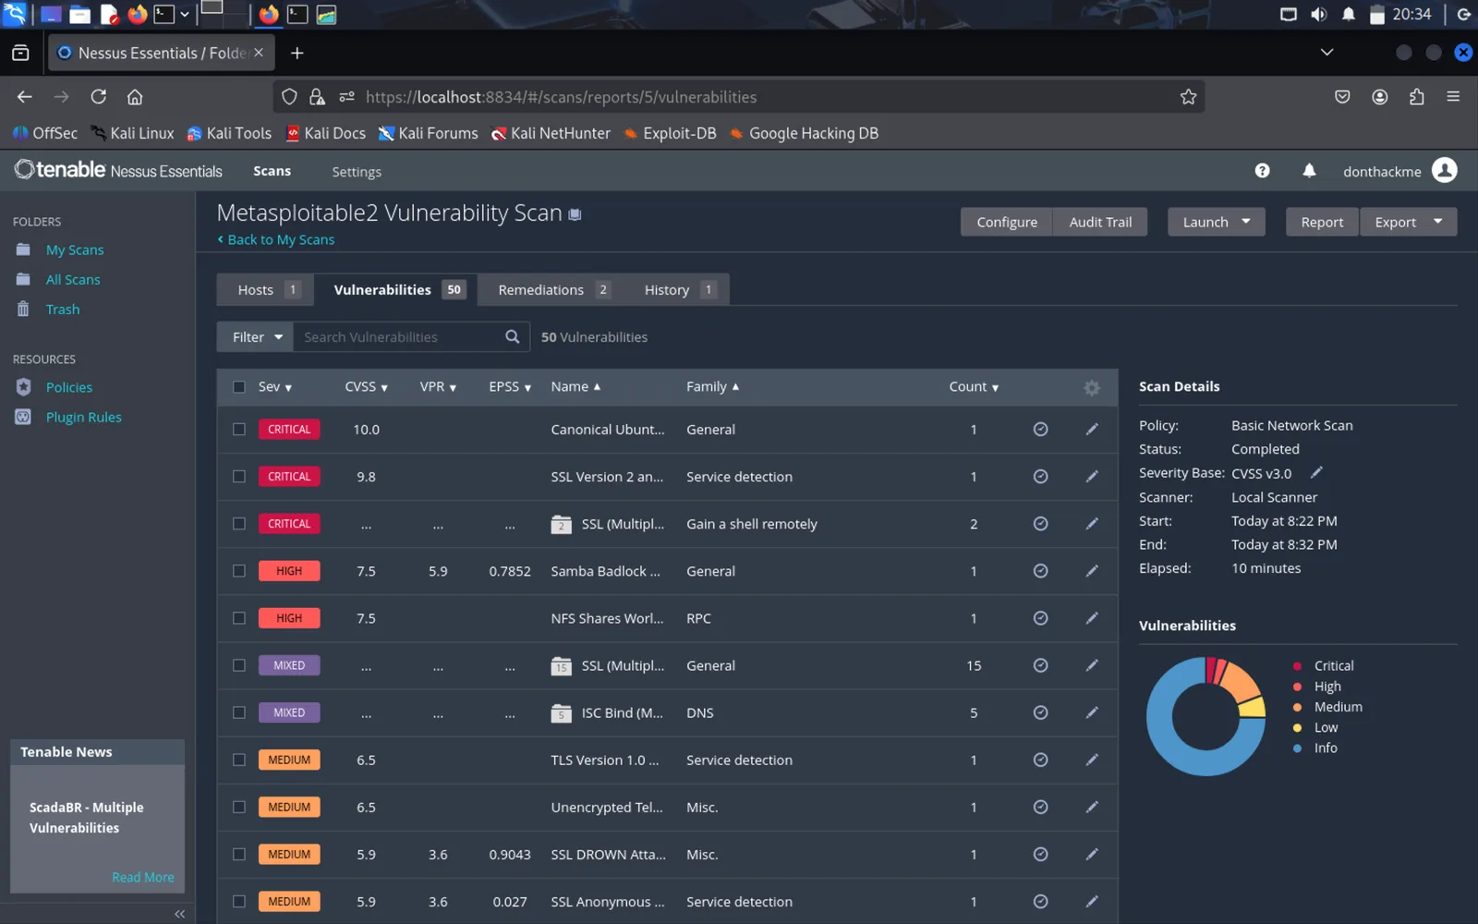Click the pencil icon for SSL Anonymous row
Screen dimensions: 1478x924
1092,901
